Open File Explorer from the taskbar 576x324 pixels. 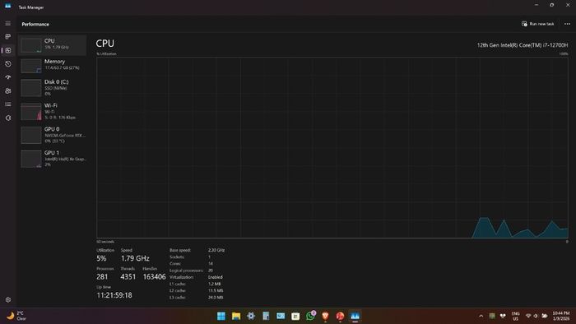pyautogui.click(x=236, y=316)
